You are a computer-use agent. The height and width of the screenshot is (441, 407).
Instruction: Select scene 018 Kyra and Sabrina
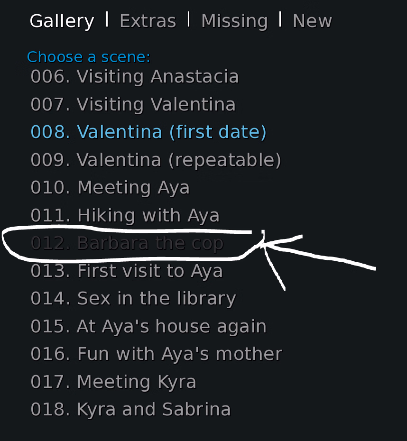[130, 410]
